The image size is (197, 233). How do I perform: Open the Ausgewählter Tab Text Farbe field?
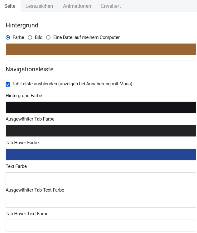coord(101,202)
